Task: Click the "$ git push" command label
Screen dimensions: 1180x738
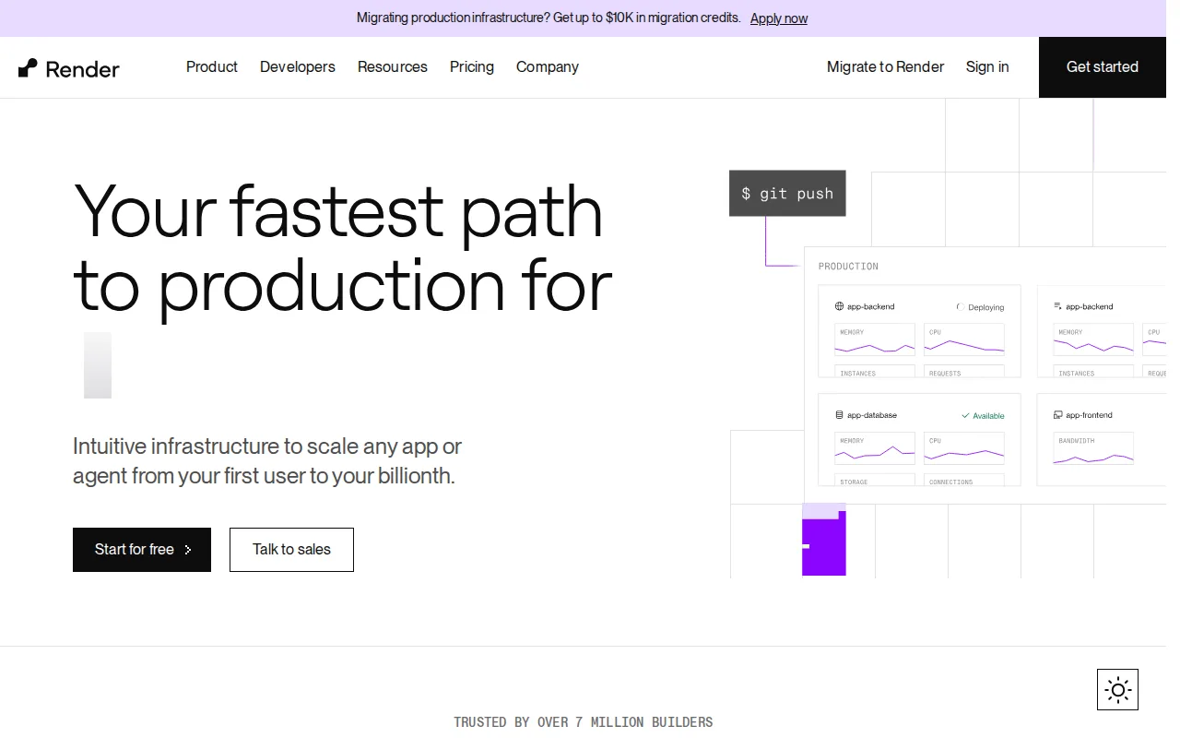Action: click(x=787, y=194)
